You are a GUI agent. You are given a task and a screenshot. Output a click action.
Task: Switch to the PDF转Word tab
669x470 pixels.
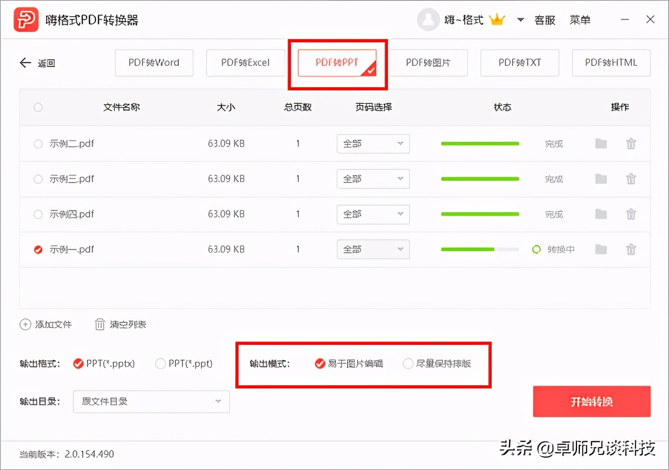click(154, 63)
